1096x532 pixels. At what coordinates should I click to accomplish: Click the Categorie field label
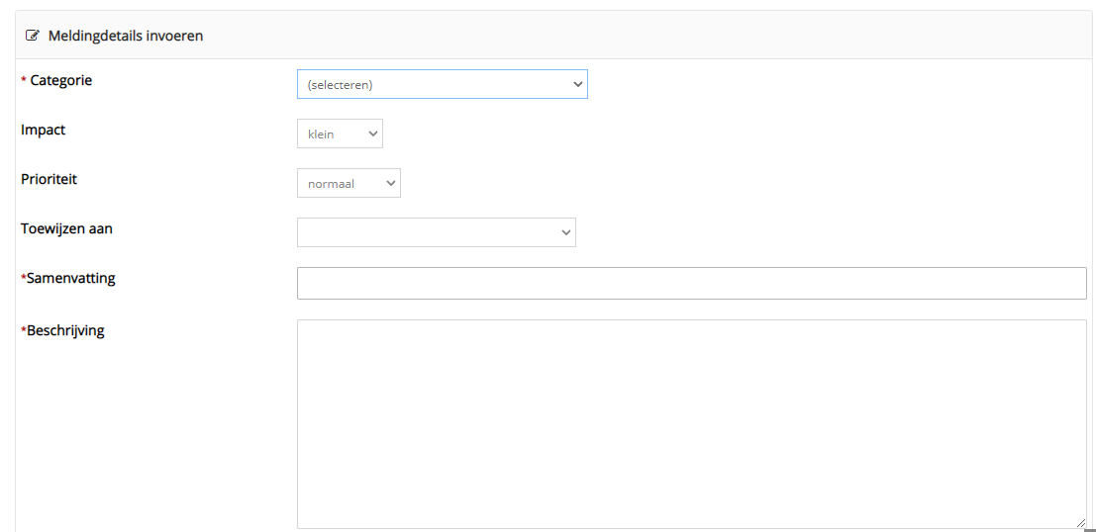click(60, 80)
